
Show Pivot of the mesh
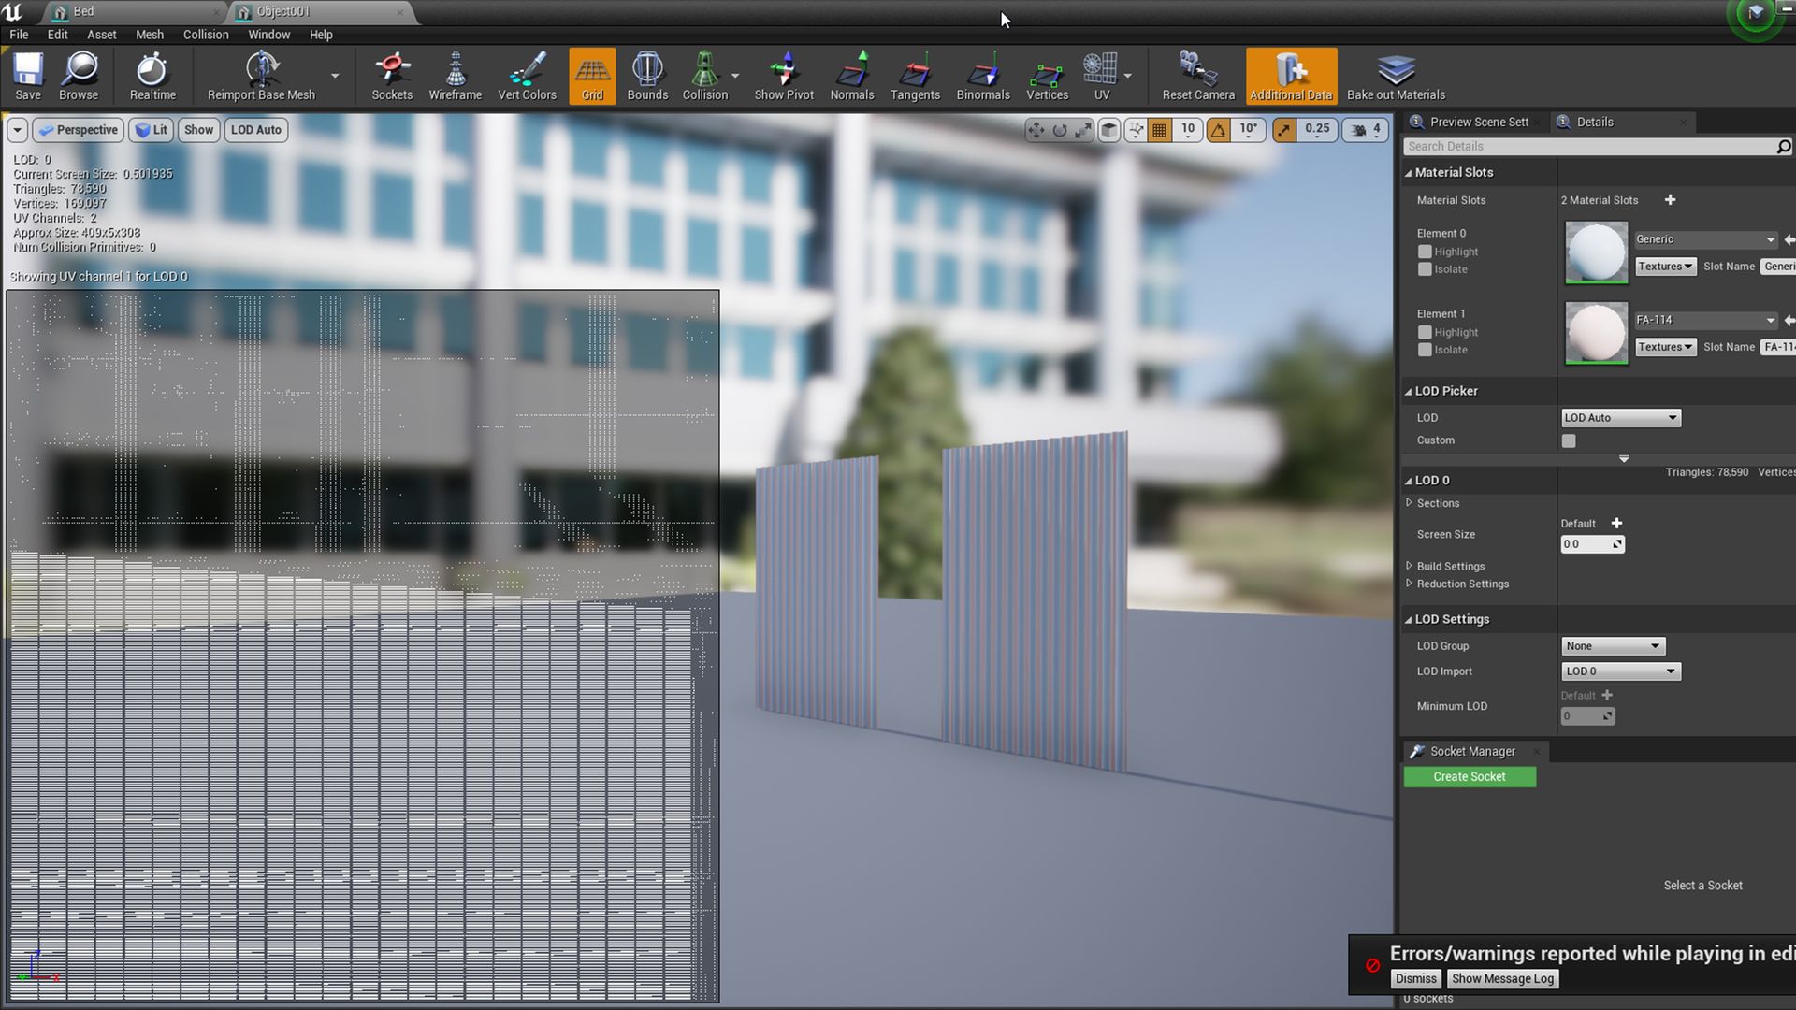tap(784, 76)
